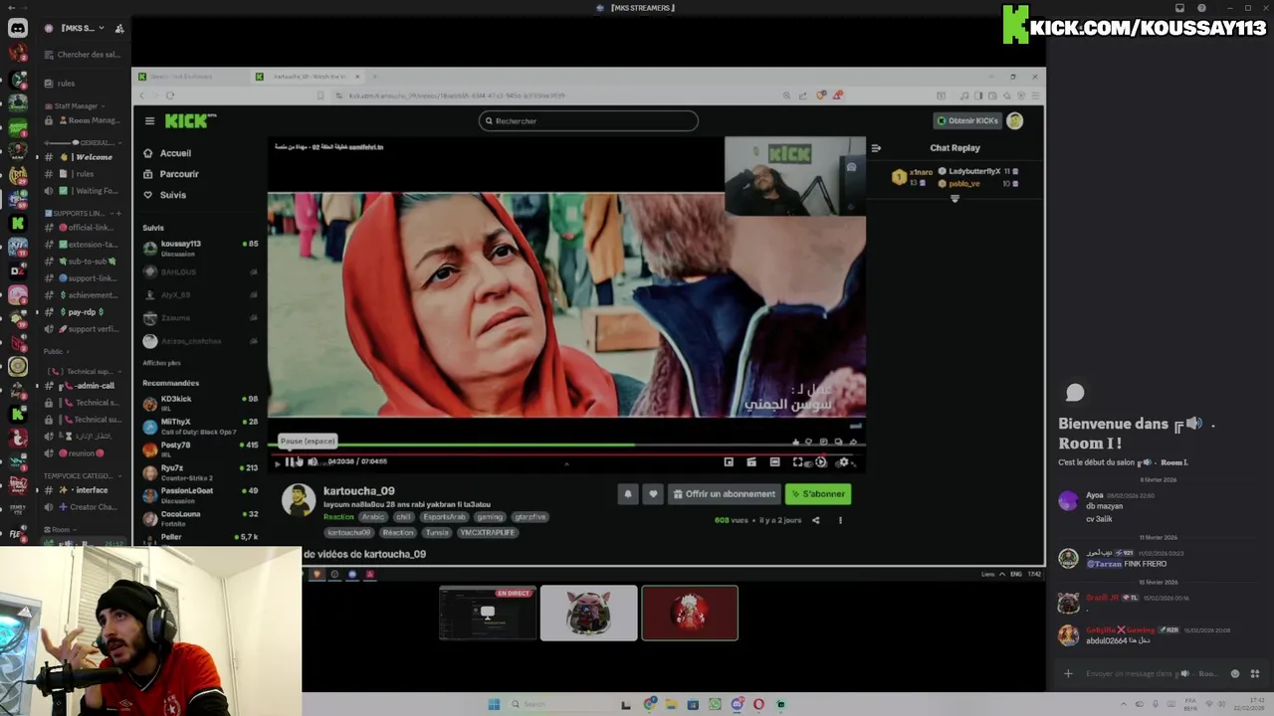
Task: Open attachment plus button in Discord chat
Action: click(x=1068, y=673)
